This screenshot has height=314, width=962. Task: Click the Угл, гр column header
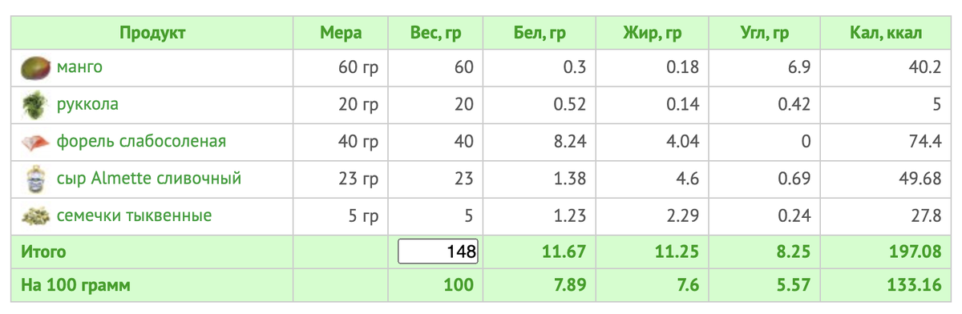[765, 34]
